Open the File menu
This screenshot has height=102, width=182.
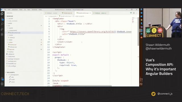(5, 10)
